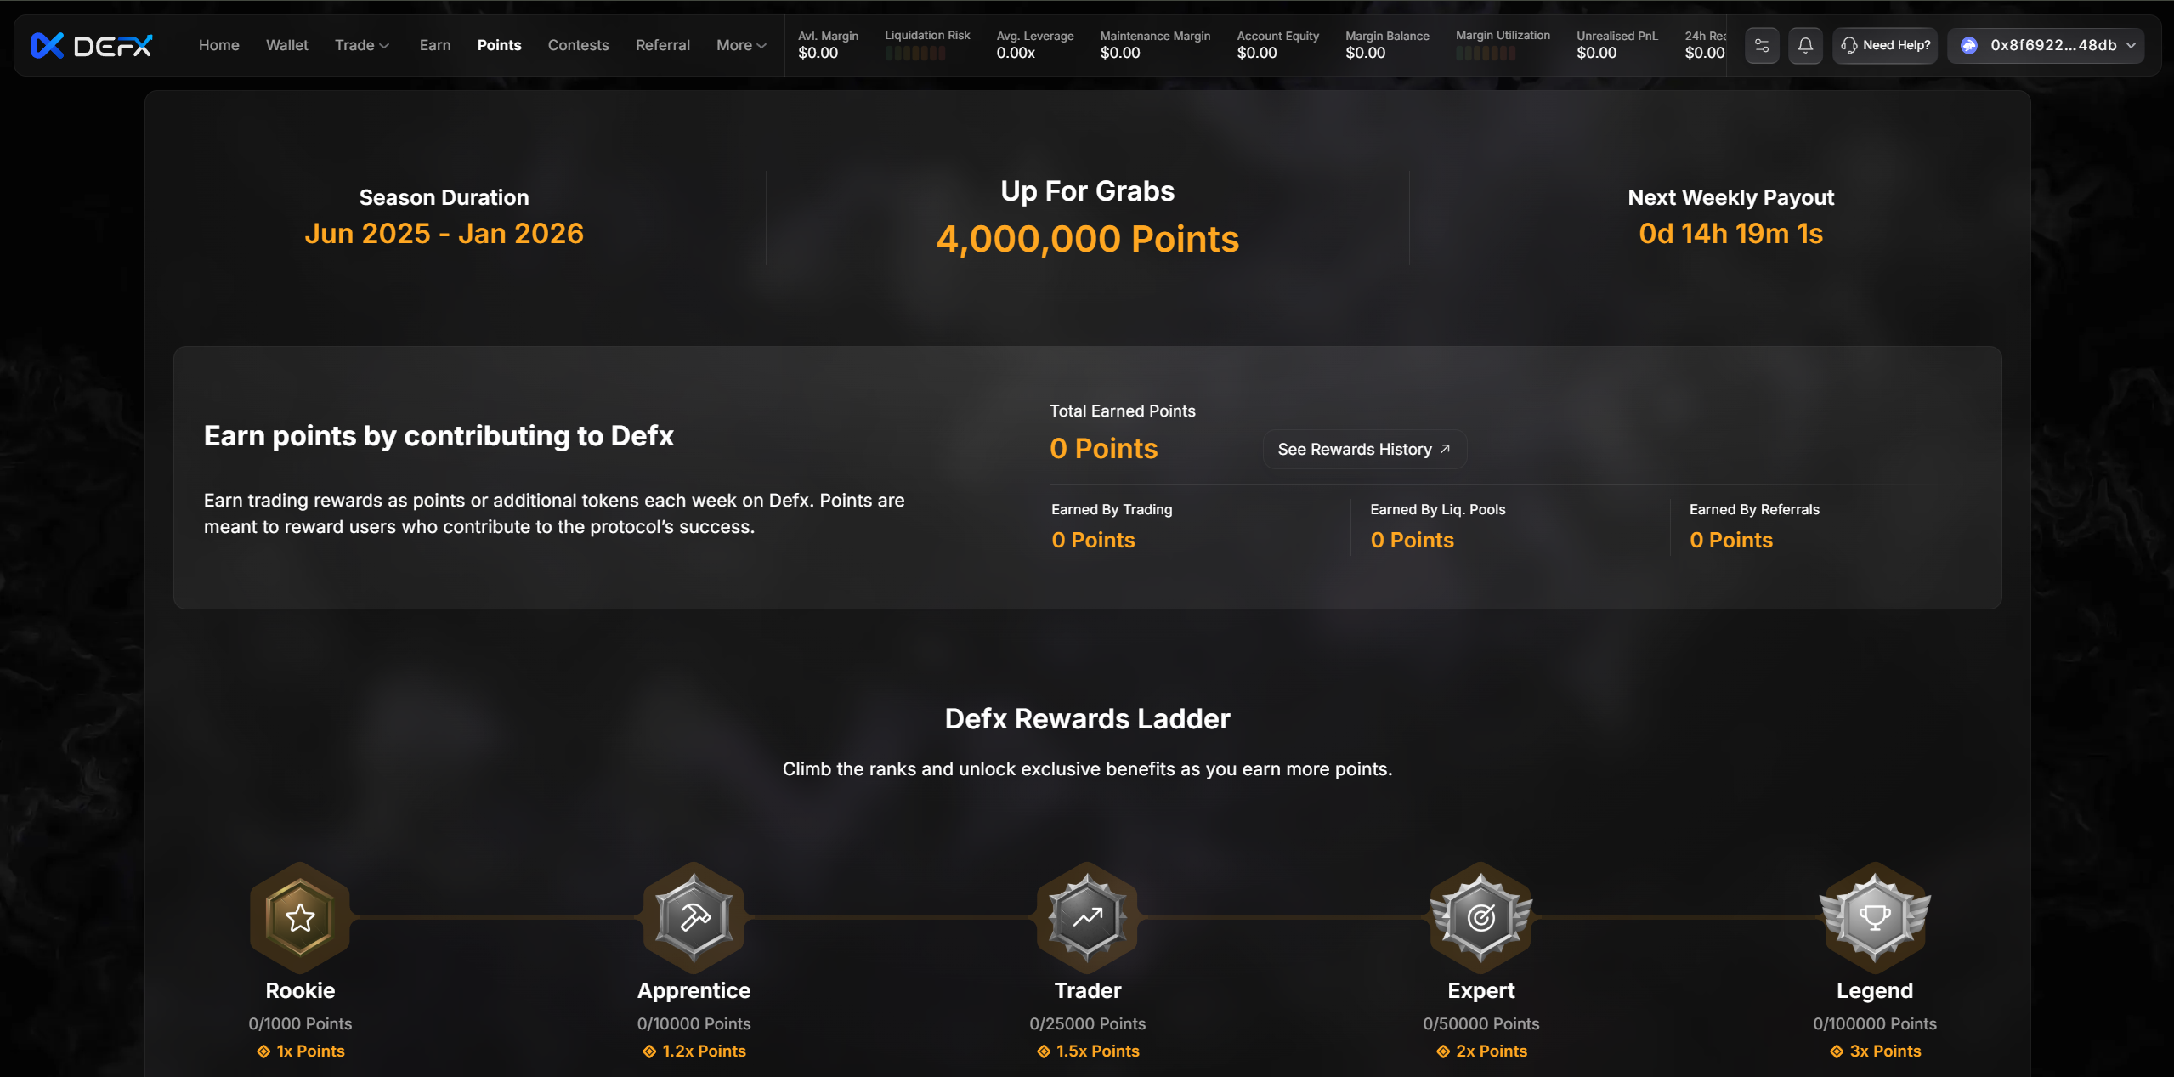Screen dimensions: 2174x1077
Task: Click the 4,000,000 Points text
Action: click(1087, 240)
